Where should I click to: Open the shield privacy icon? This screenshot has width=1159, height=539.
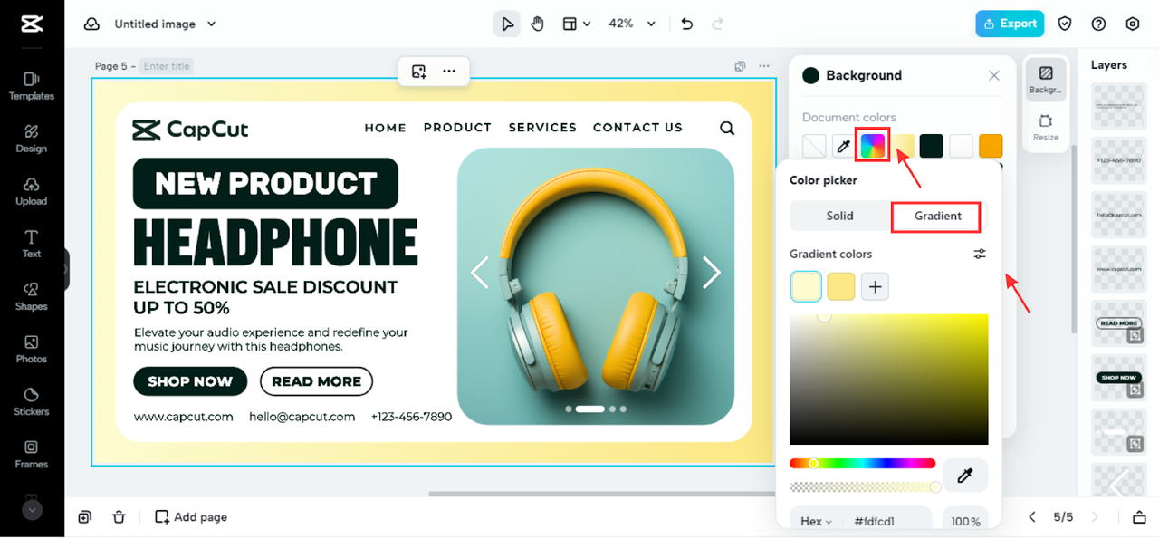pos(1066,24)
